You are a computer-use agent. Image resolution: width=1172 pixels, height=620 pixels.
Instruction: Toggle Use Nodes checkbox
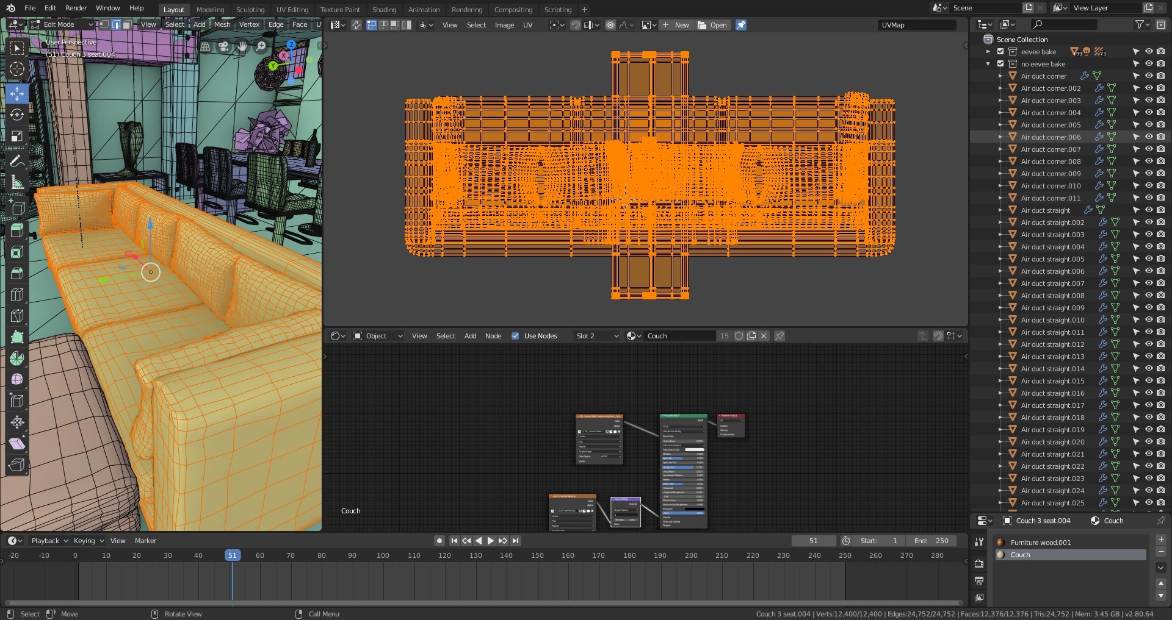[515, 336]
